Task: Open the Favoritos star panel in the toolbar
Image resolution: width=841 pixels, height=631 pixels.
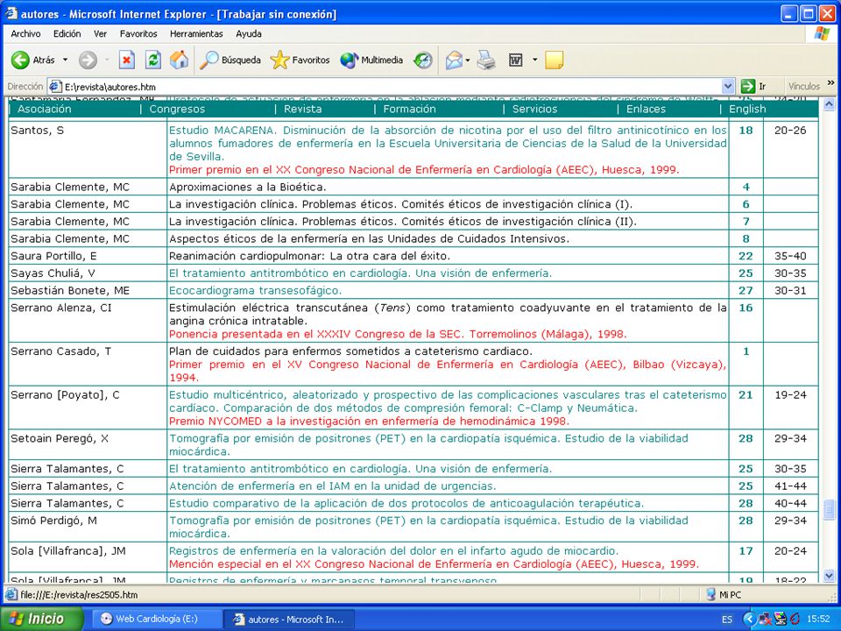Action: (300, 60)
